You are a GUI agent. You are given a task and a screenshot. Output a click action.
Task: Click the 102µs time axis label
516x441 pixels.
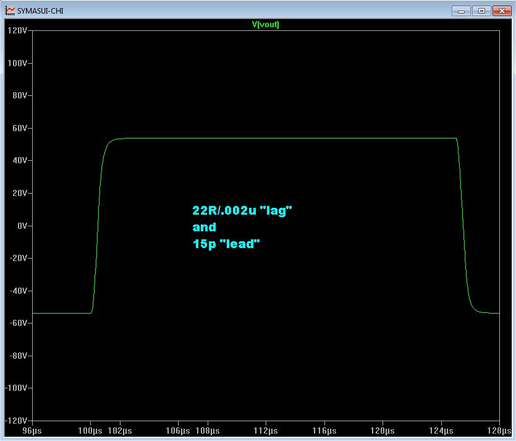pos(120,430)
